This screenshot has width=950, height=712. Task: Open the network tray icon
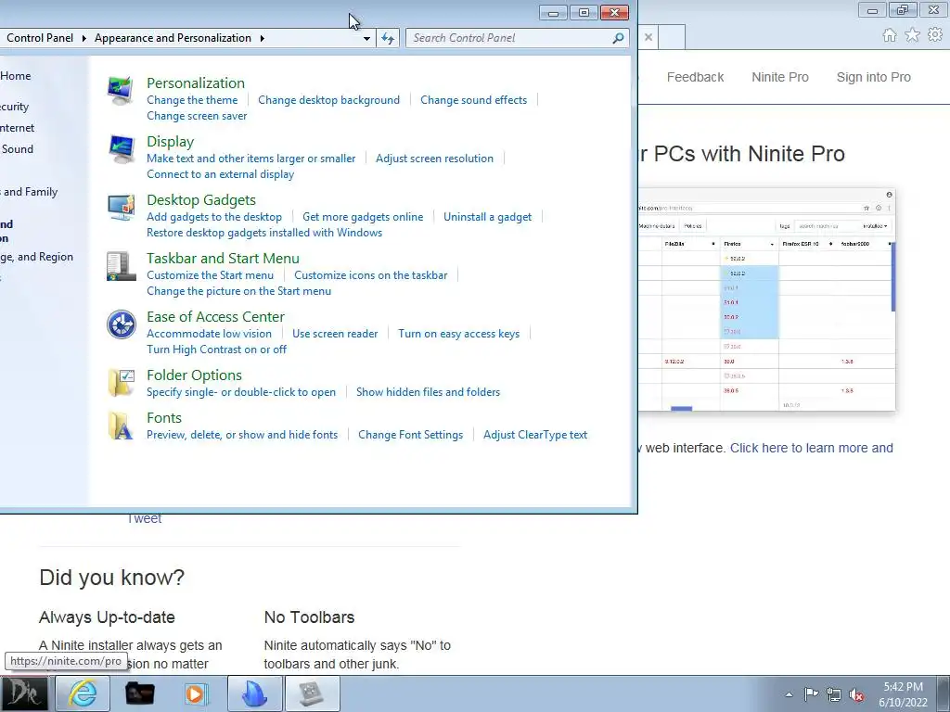click(x=834, y=694)
